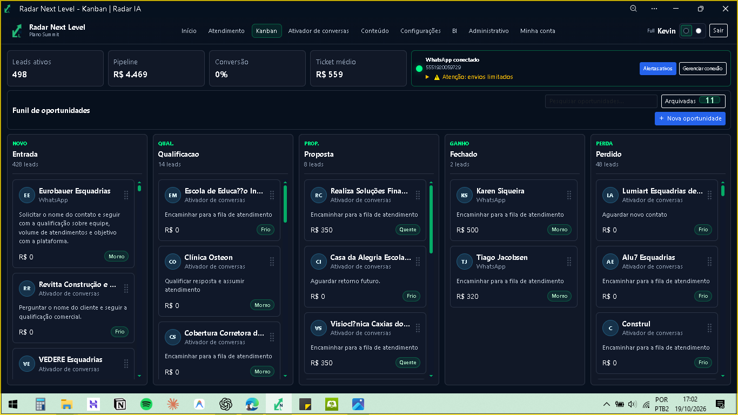This screenshot has width=738, height=415.
Task: Click the R$ 320 value on Tiago Jacobsen card
Action: [467, 296]
